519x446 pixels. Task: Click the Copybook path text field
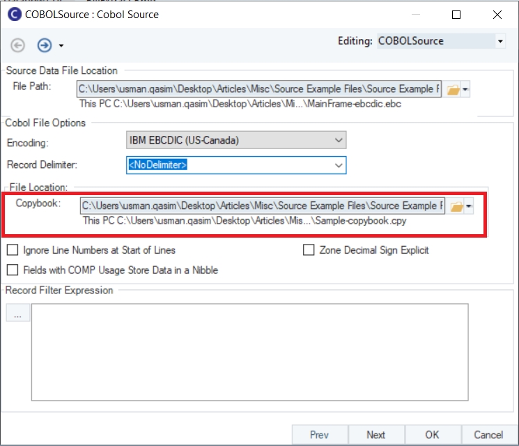[x=263, y=206]
